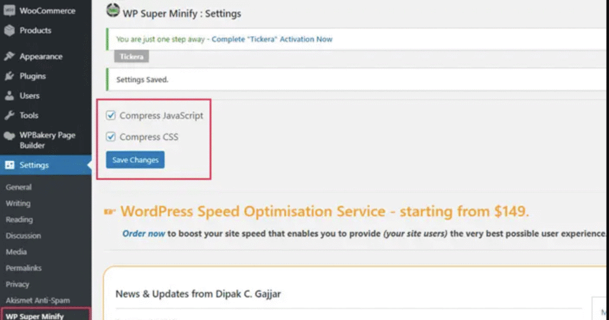Select WP Super Minify submenu entry
Screen dimensions: 609x320
34,316
